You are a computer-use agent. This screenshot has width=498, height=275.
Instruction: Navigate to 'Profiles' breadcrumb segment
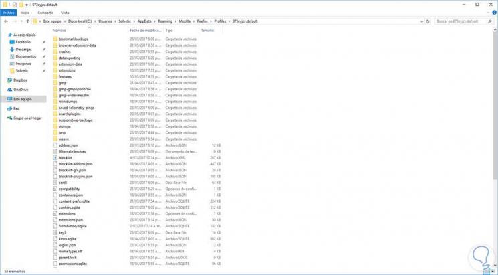click(220, 21)
